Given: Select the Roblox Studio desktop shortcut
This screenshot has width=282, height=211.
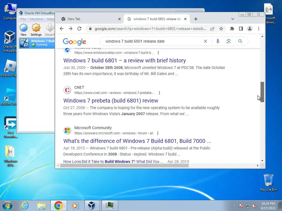Looking at the screenshot, I should coord(9,97).
